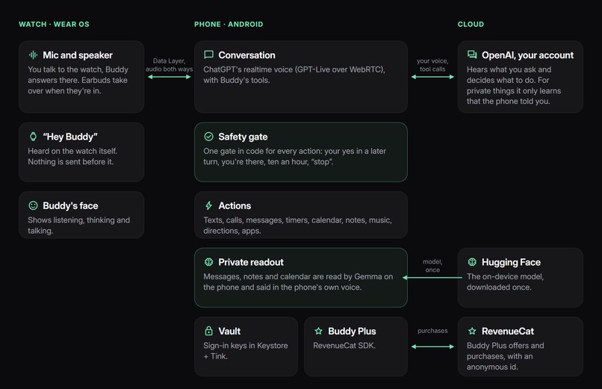Click the checkmark circle icon beside Safety gate
The image size is (602, 389).
[208, 137]
